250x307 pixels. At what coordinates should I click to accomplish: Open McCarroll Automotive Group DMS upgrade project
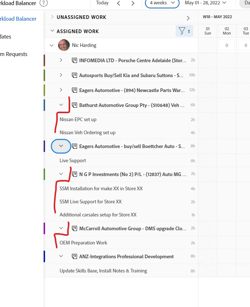pos(133,228)
